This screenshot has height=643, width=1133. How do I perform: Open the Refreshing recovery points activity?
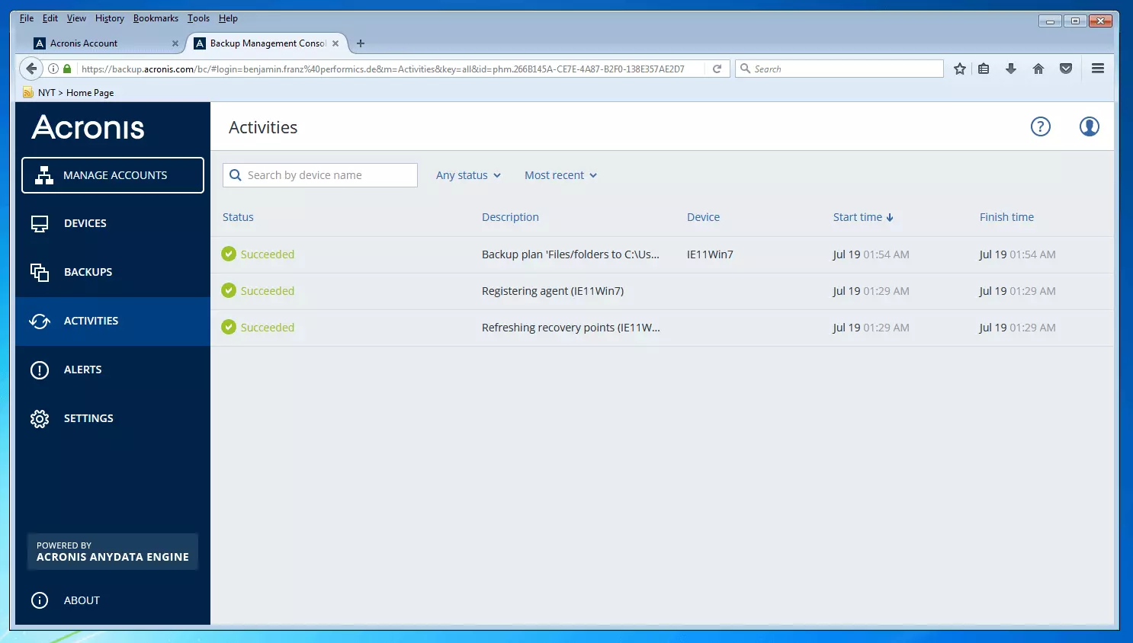click(571, 328)
